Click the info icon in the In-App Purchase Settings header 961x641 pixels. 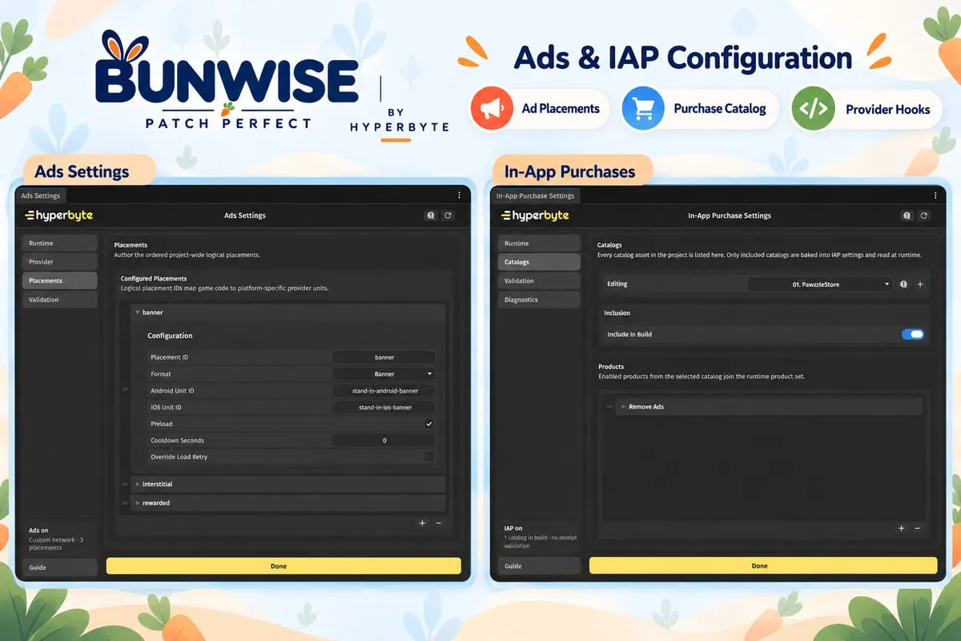(907, 216)
